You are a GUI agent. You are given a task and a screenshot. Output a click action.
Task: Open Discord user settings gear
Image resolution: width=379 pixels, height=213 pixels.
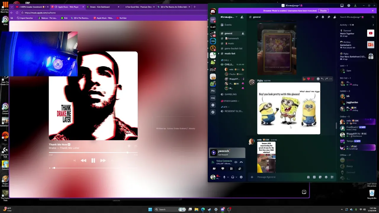(241, 177)
